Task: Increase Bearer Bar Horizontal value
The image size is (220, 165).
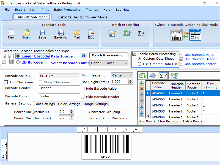Action: 71,117
